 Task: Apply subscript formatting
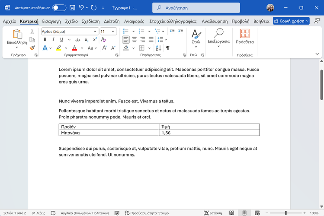87,39
